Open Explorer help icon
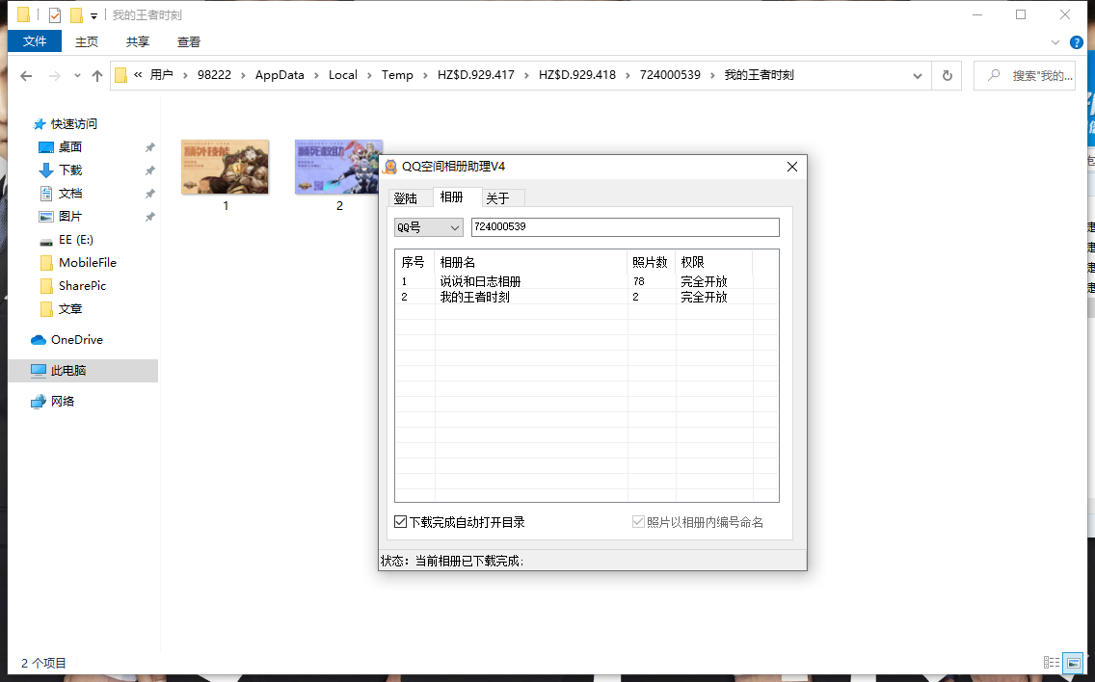The image size is (1095, 682). point(1077,42)
